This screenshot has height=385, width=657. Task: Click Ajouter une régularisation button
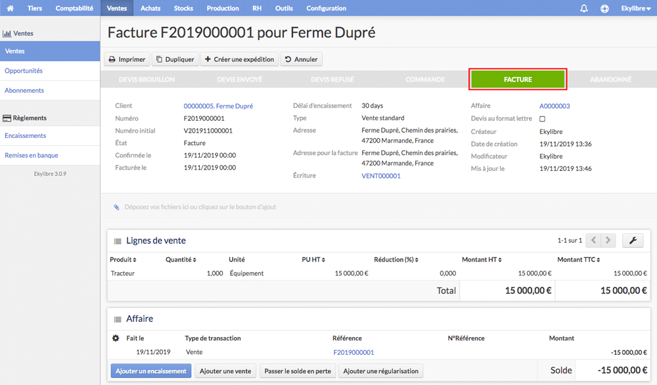pyautogui.click(x=381, y=371)
